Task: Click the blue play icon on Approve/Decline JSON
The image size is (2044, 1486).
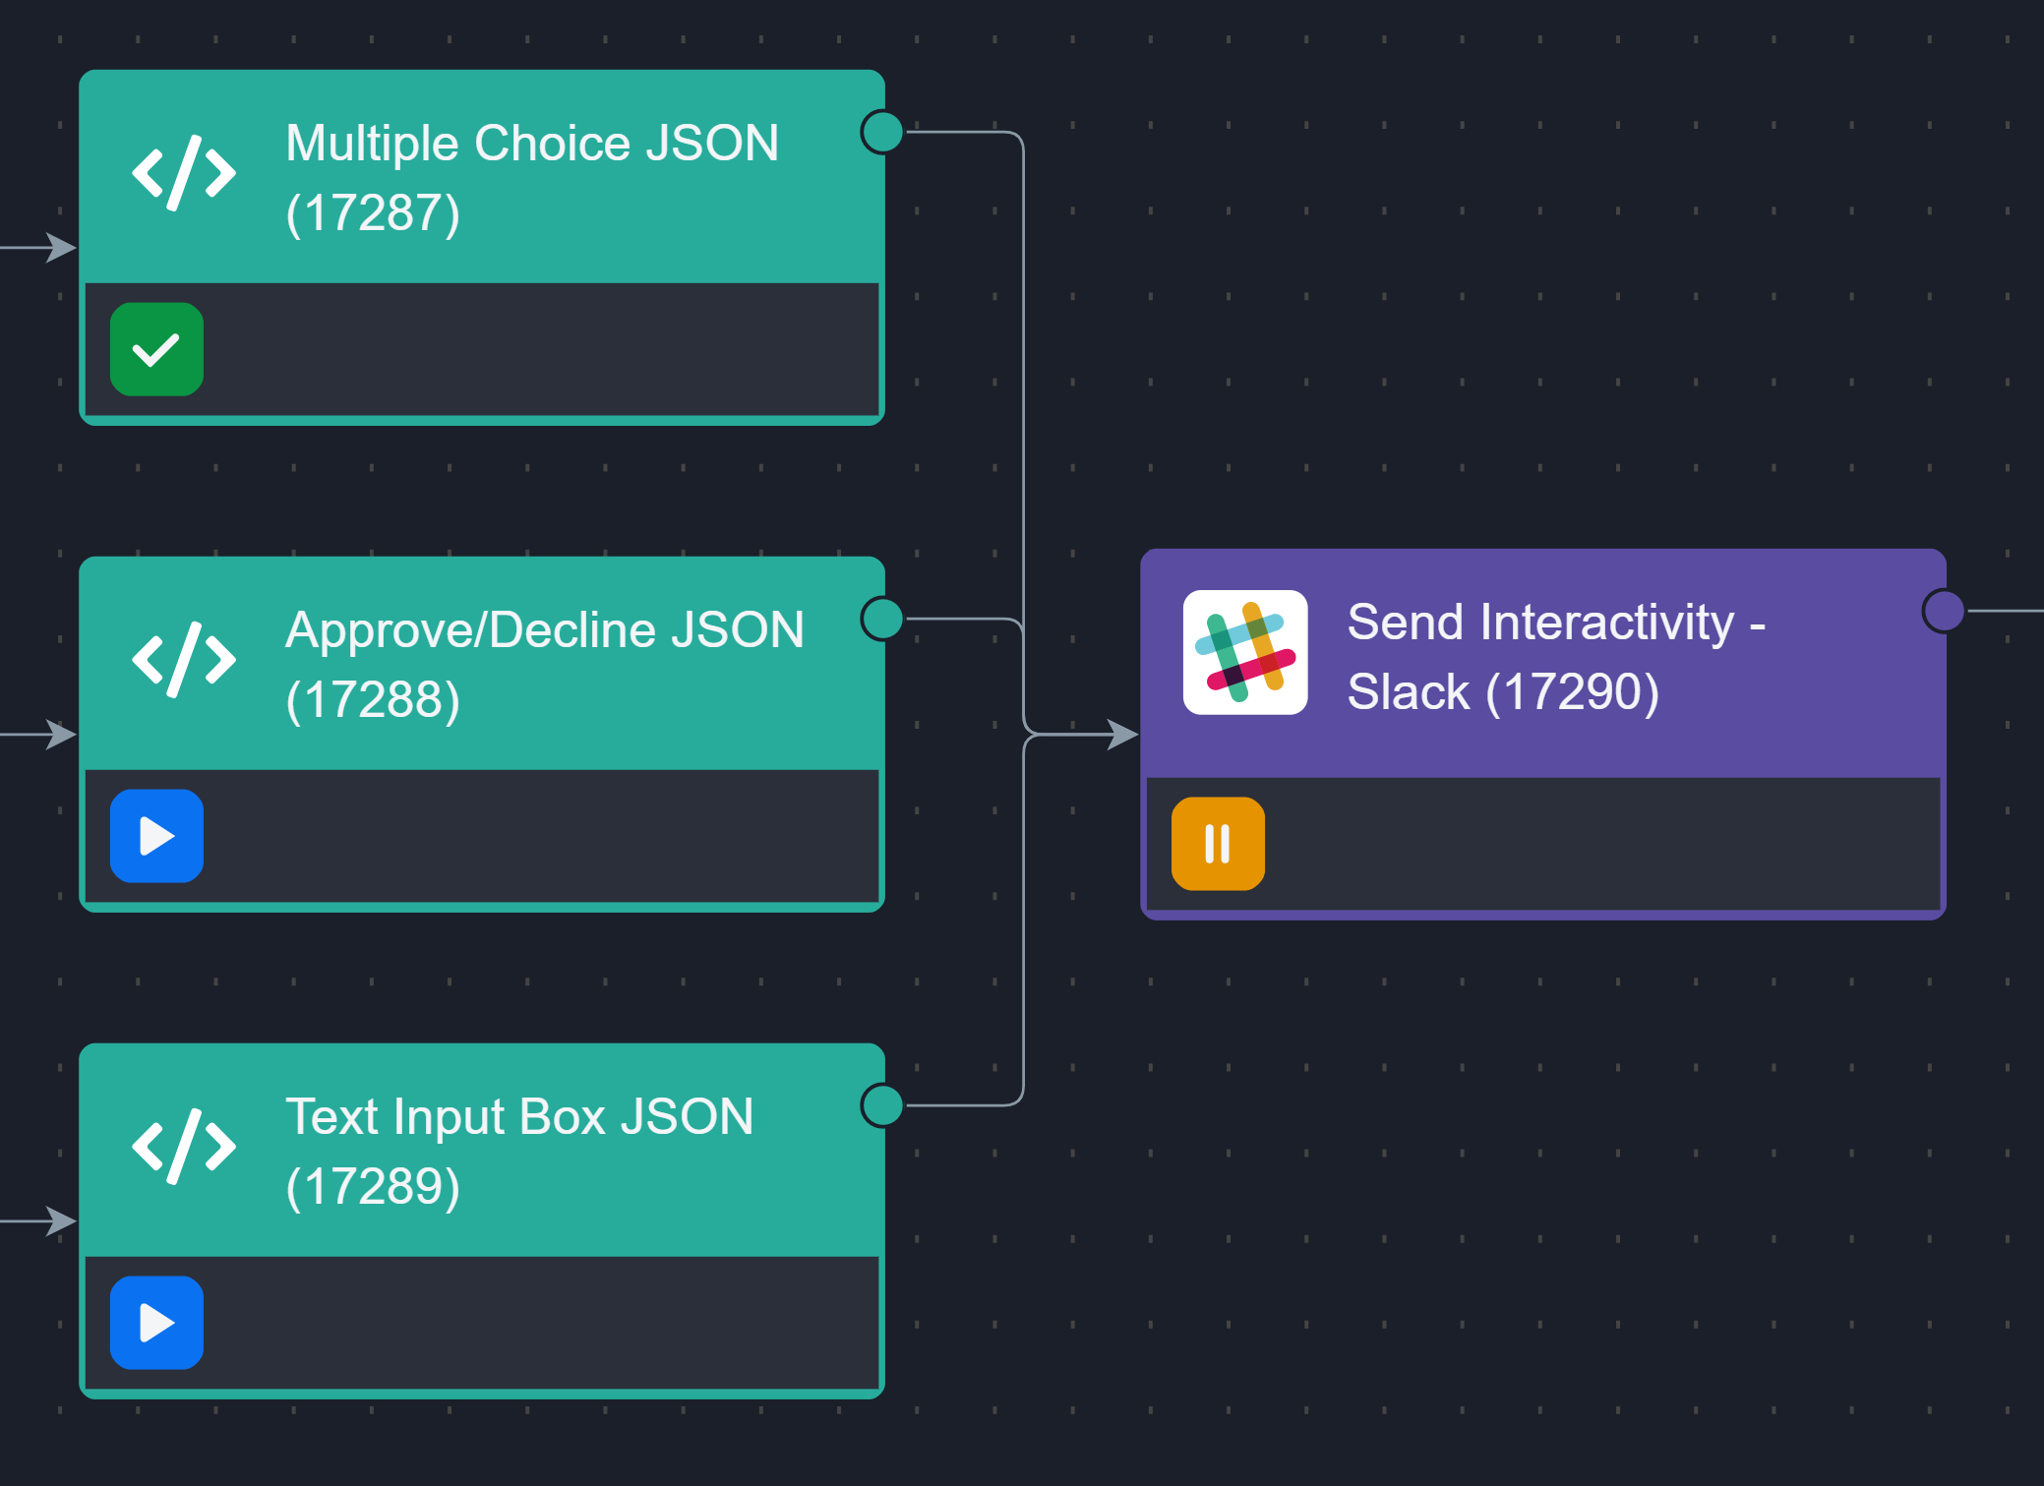Action: [156, 835]
